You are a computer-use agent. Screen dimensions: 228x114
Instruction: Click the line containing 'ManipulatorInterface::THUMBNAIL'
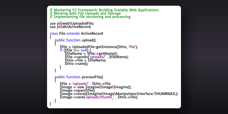pos(119,94)
